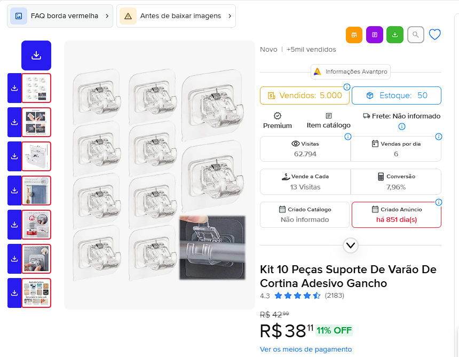
Task: Click info icon below Frete label
Action: coord(402,126)
